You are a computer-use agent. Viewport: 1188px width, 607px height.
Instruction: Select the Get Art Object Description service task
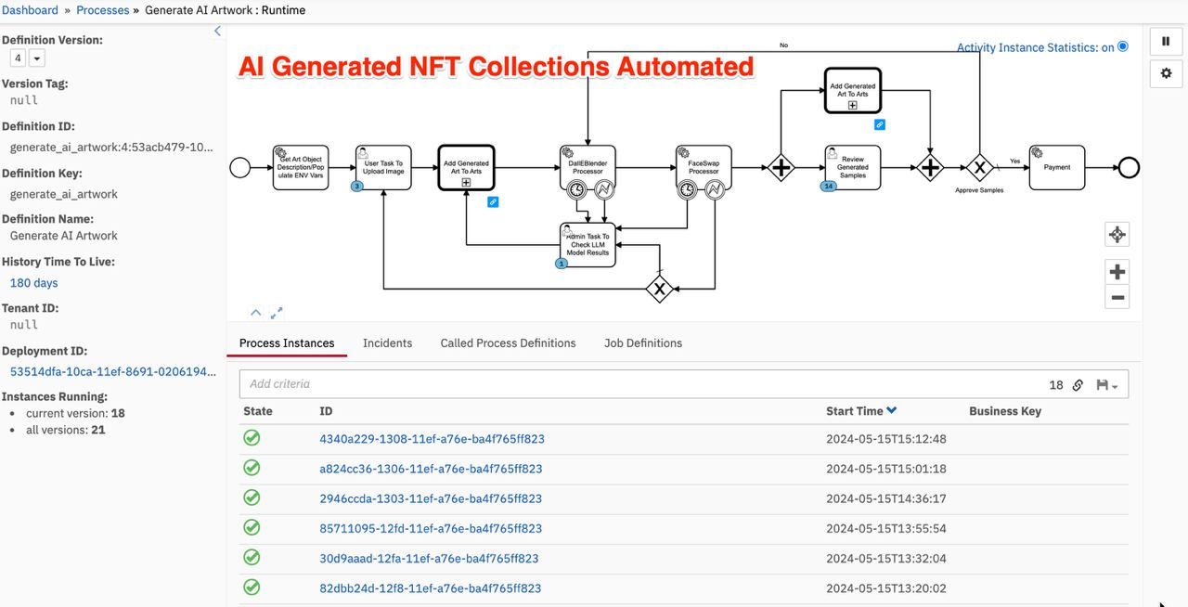(301, 167)
